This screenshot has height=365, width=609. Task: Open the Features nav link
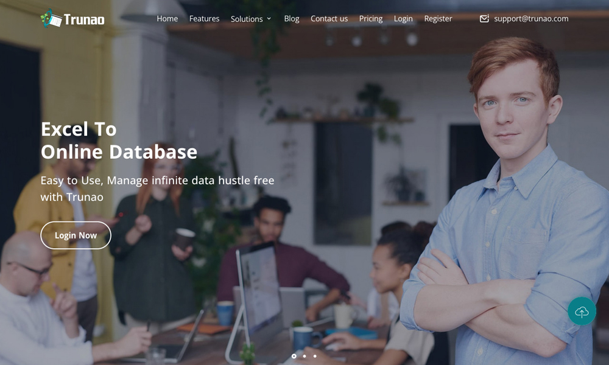pos(204,18)
